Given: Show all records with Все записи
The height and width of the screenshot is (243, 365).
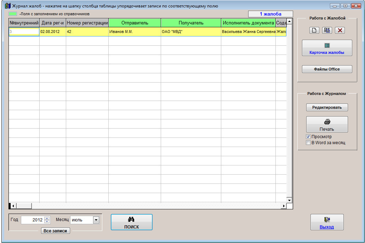Looking at the screenshot, I should (55, 231).
